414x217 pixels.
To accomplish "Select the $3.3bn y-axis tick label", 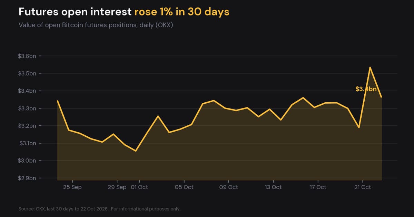I will coord(27,108).
